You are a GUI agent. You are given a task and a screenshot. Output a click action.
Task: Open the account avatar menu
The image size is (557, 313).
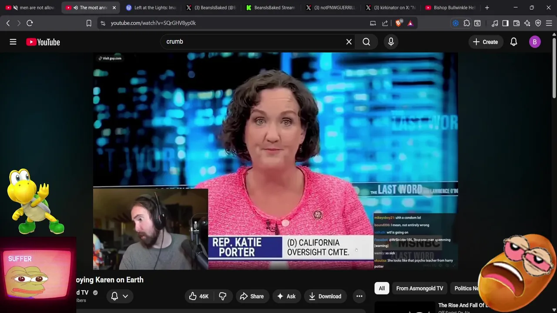535,42
